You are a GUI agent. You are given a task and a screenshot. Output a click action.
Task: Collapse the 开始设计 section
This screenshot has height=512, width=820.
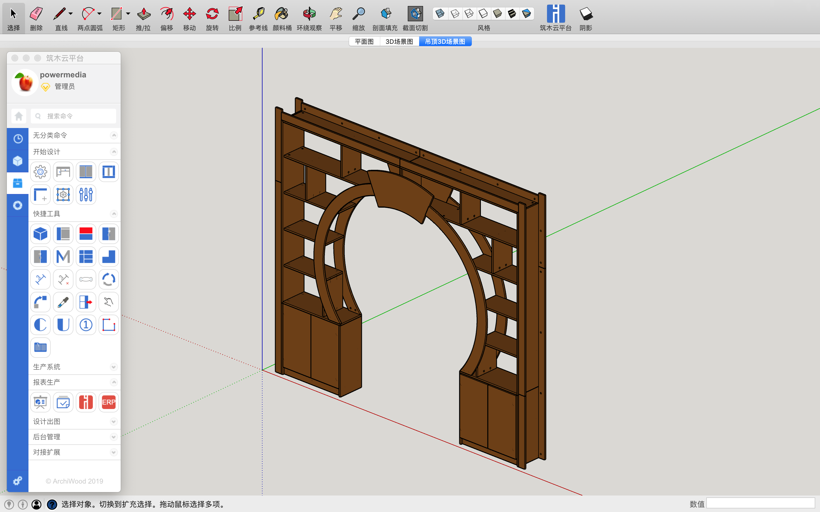(x=114, y=152)
